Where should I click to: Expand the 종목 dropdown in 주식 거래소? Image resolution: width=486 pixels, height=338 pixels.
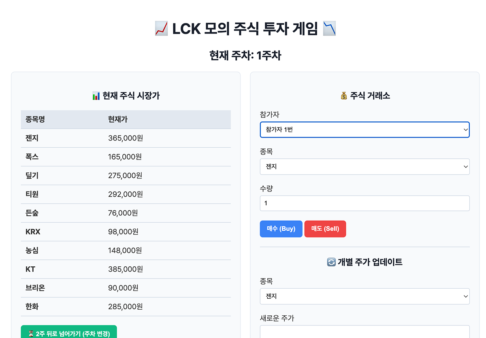point(364,167)
